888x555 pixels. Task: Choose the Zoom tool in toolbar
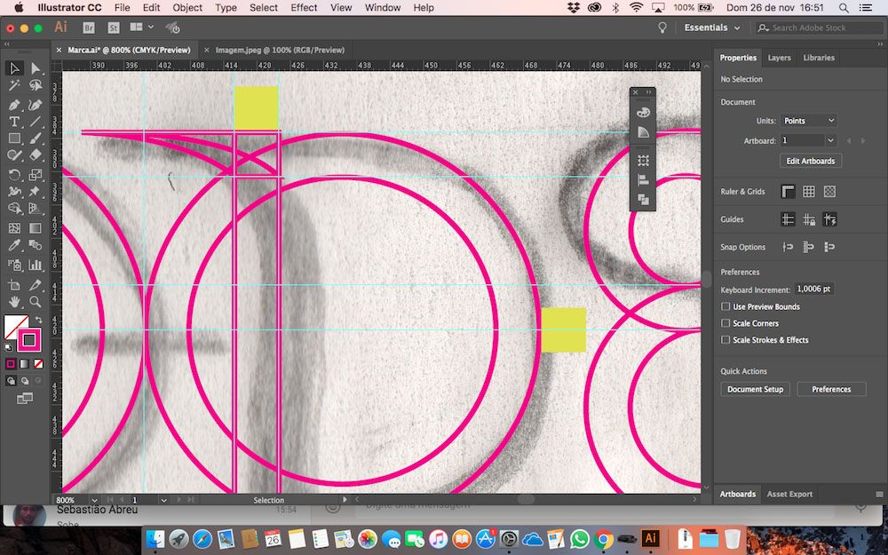tap(36, 303)
